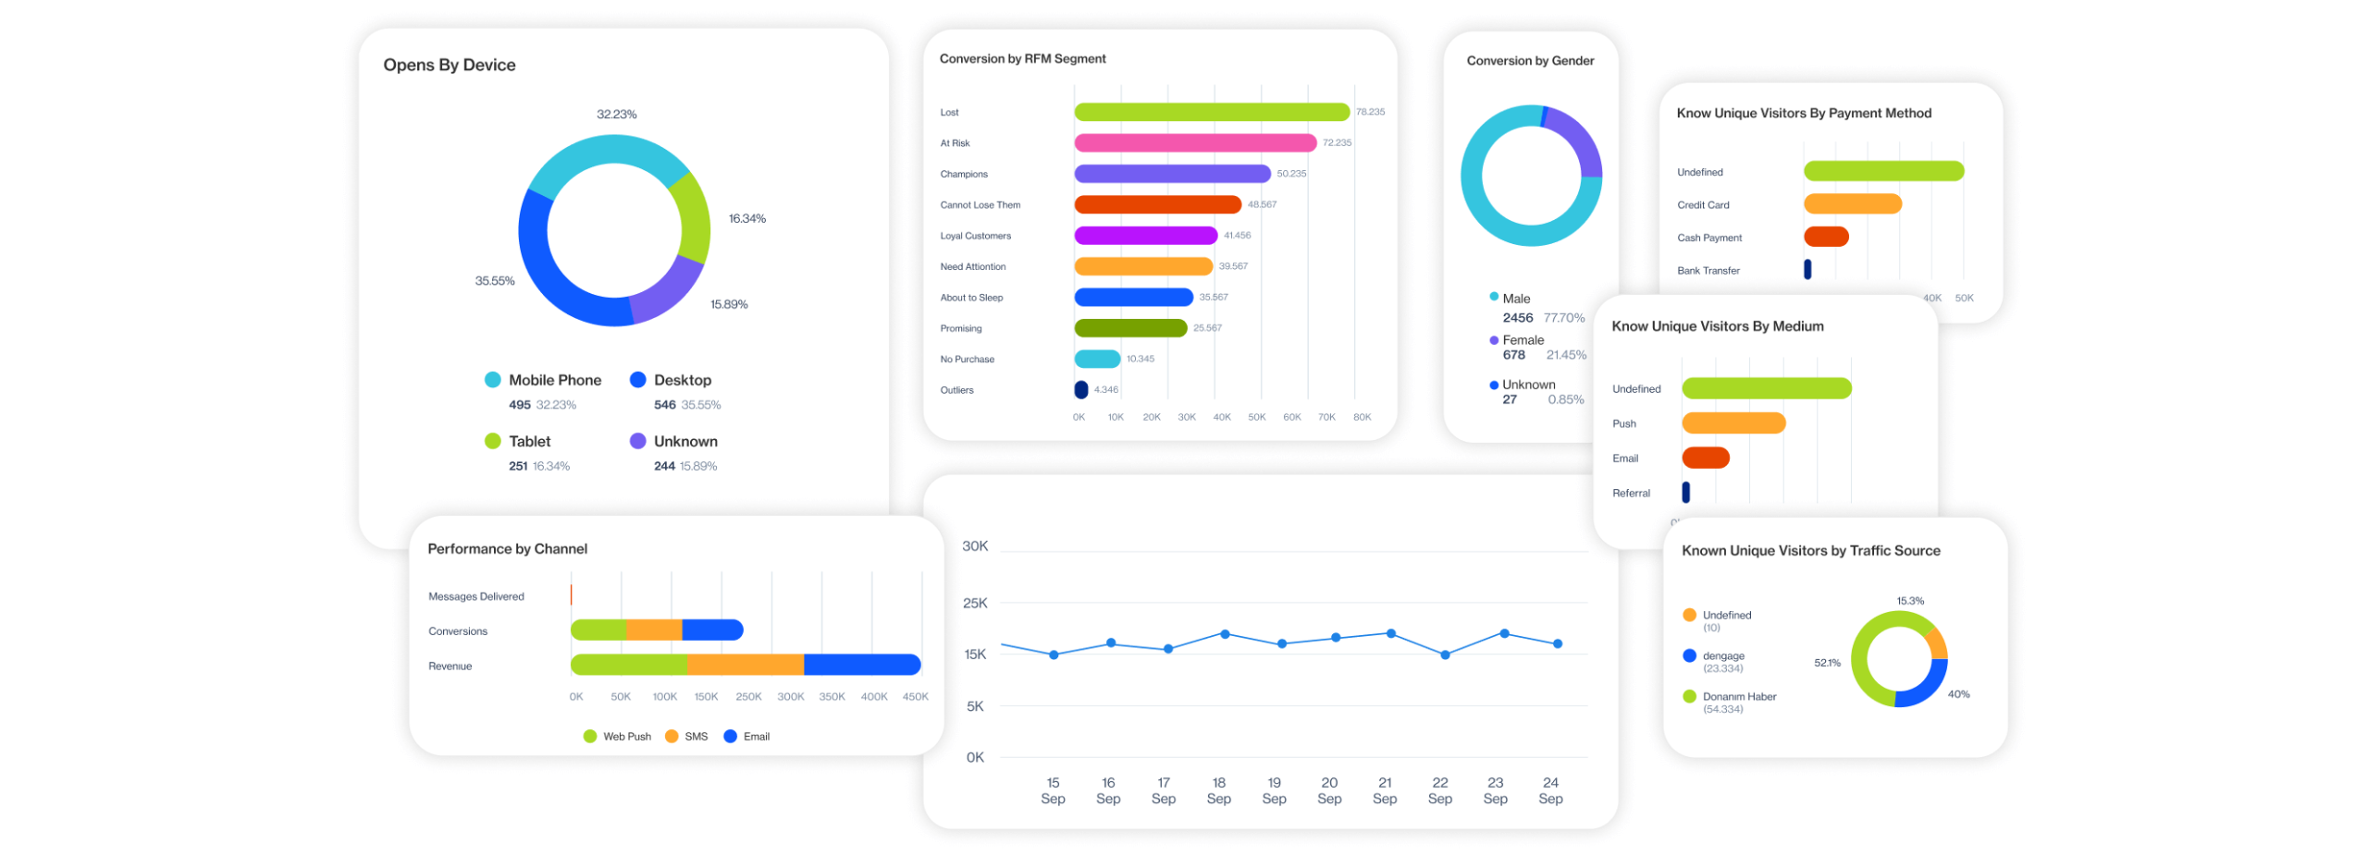Click the '2456' Male count value
2368x856 pixels.
[x=1516, y=317]
